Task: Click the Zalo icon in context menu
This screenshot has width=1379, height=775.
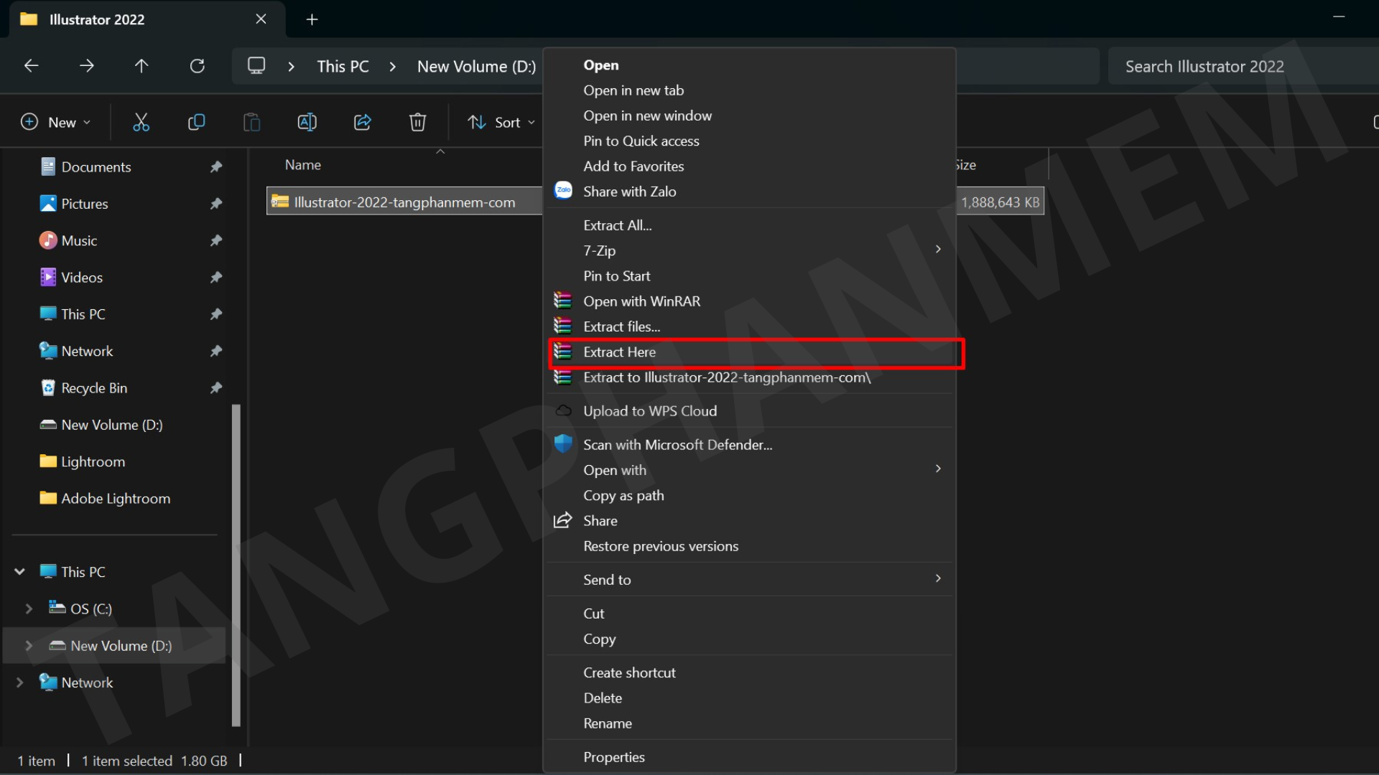Action: [x=564, y=190]
